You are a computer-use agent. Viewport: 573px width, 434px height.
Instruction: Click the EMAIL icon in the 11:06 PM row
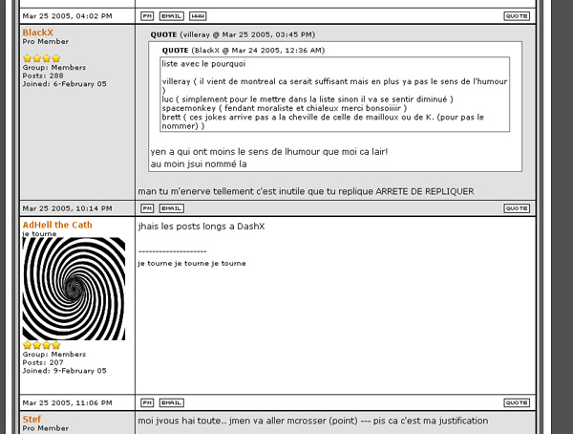(171, 402)
